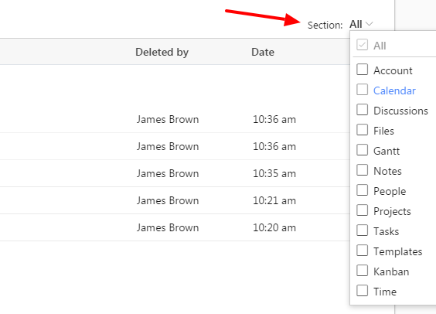Viewport: 436px width, 314px height.
Task: Tick the Templates checkbox
Action: (362, 251)
